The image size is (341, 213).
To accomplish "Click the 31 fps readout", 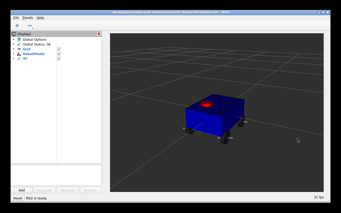I will [319, 197].
